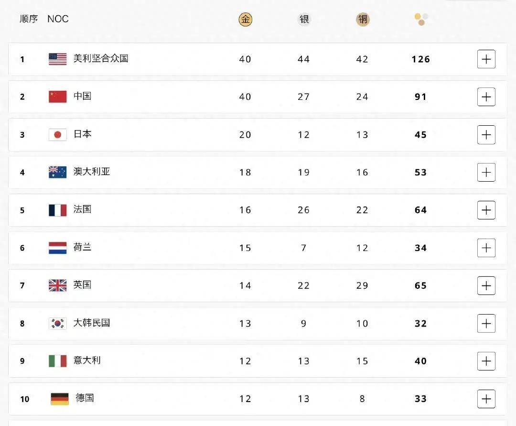Image resolution: width=516 pixels, height=426 pixels.
Task: Expand the 意大利 row details
Action: tap(486, 361)
